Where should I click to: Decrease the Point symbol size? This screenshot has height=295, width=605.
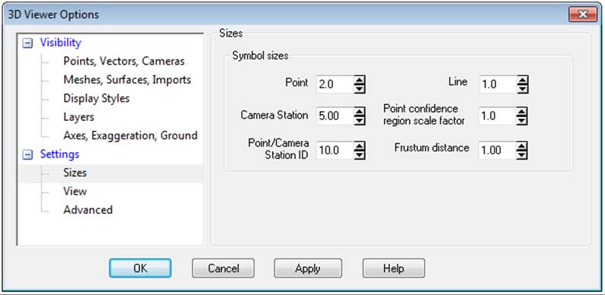click(x=360, y=89)
